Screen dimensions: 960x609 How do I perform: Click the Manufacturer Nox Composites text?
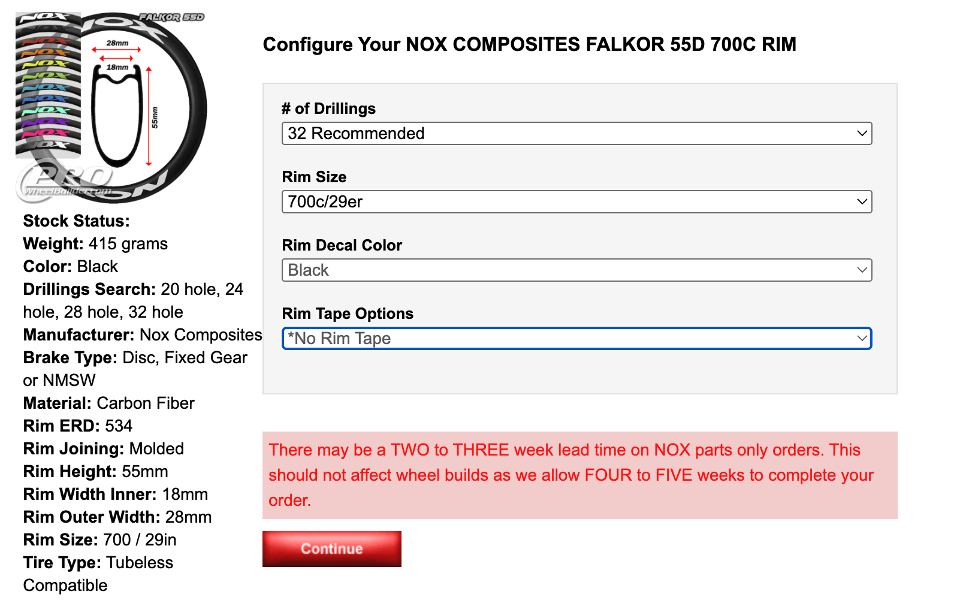(143, 334)
